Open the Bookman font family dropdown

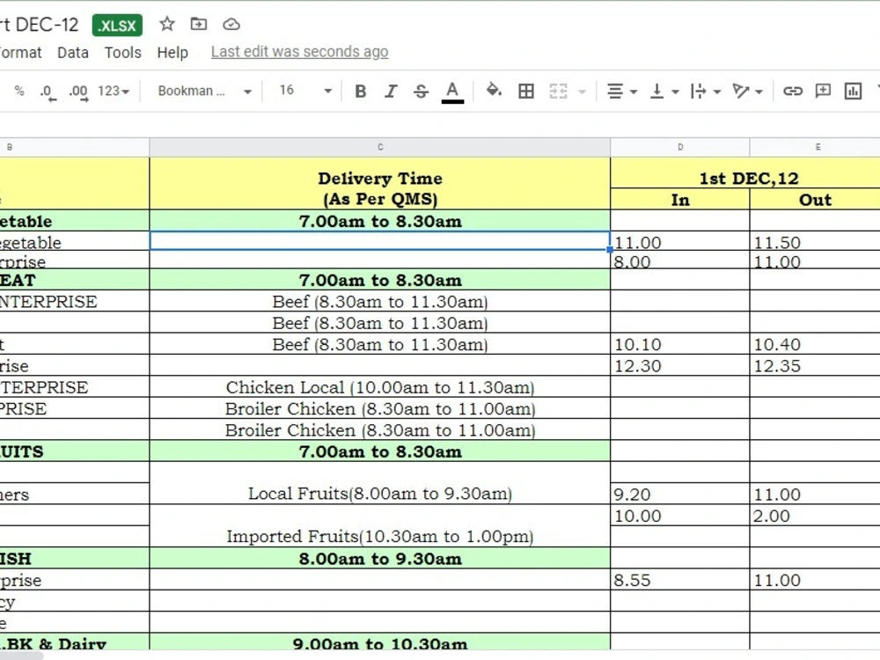click(204, 91)
